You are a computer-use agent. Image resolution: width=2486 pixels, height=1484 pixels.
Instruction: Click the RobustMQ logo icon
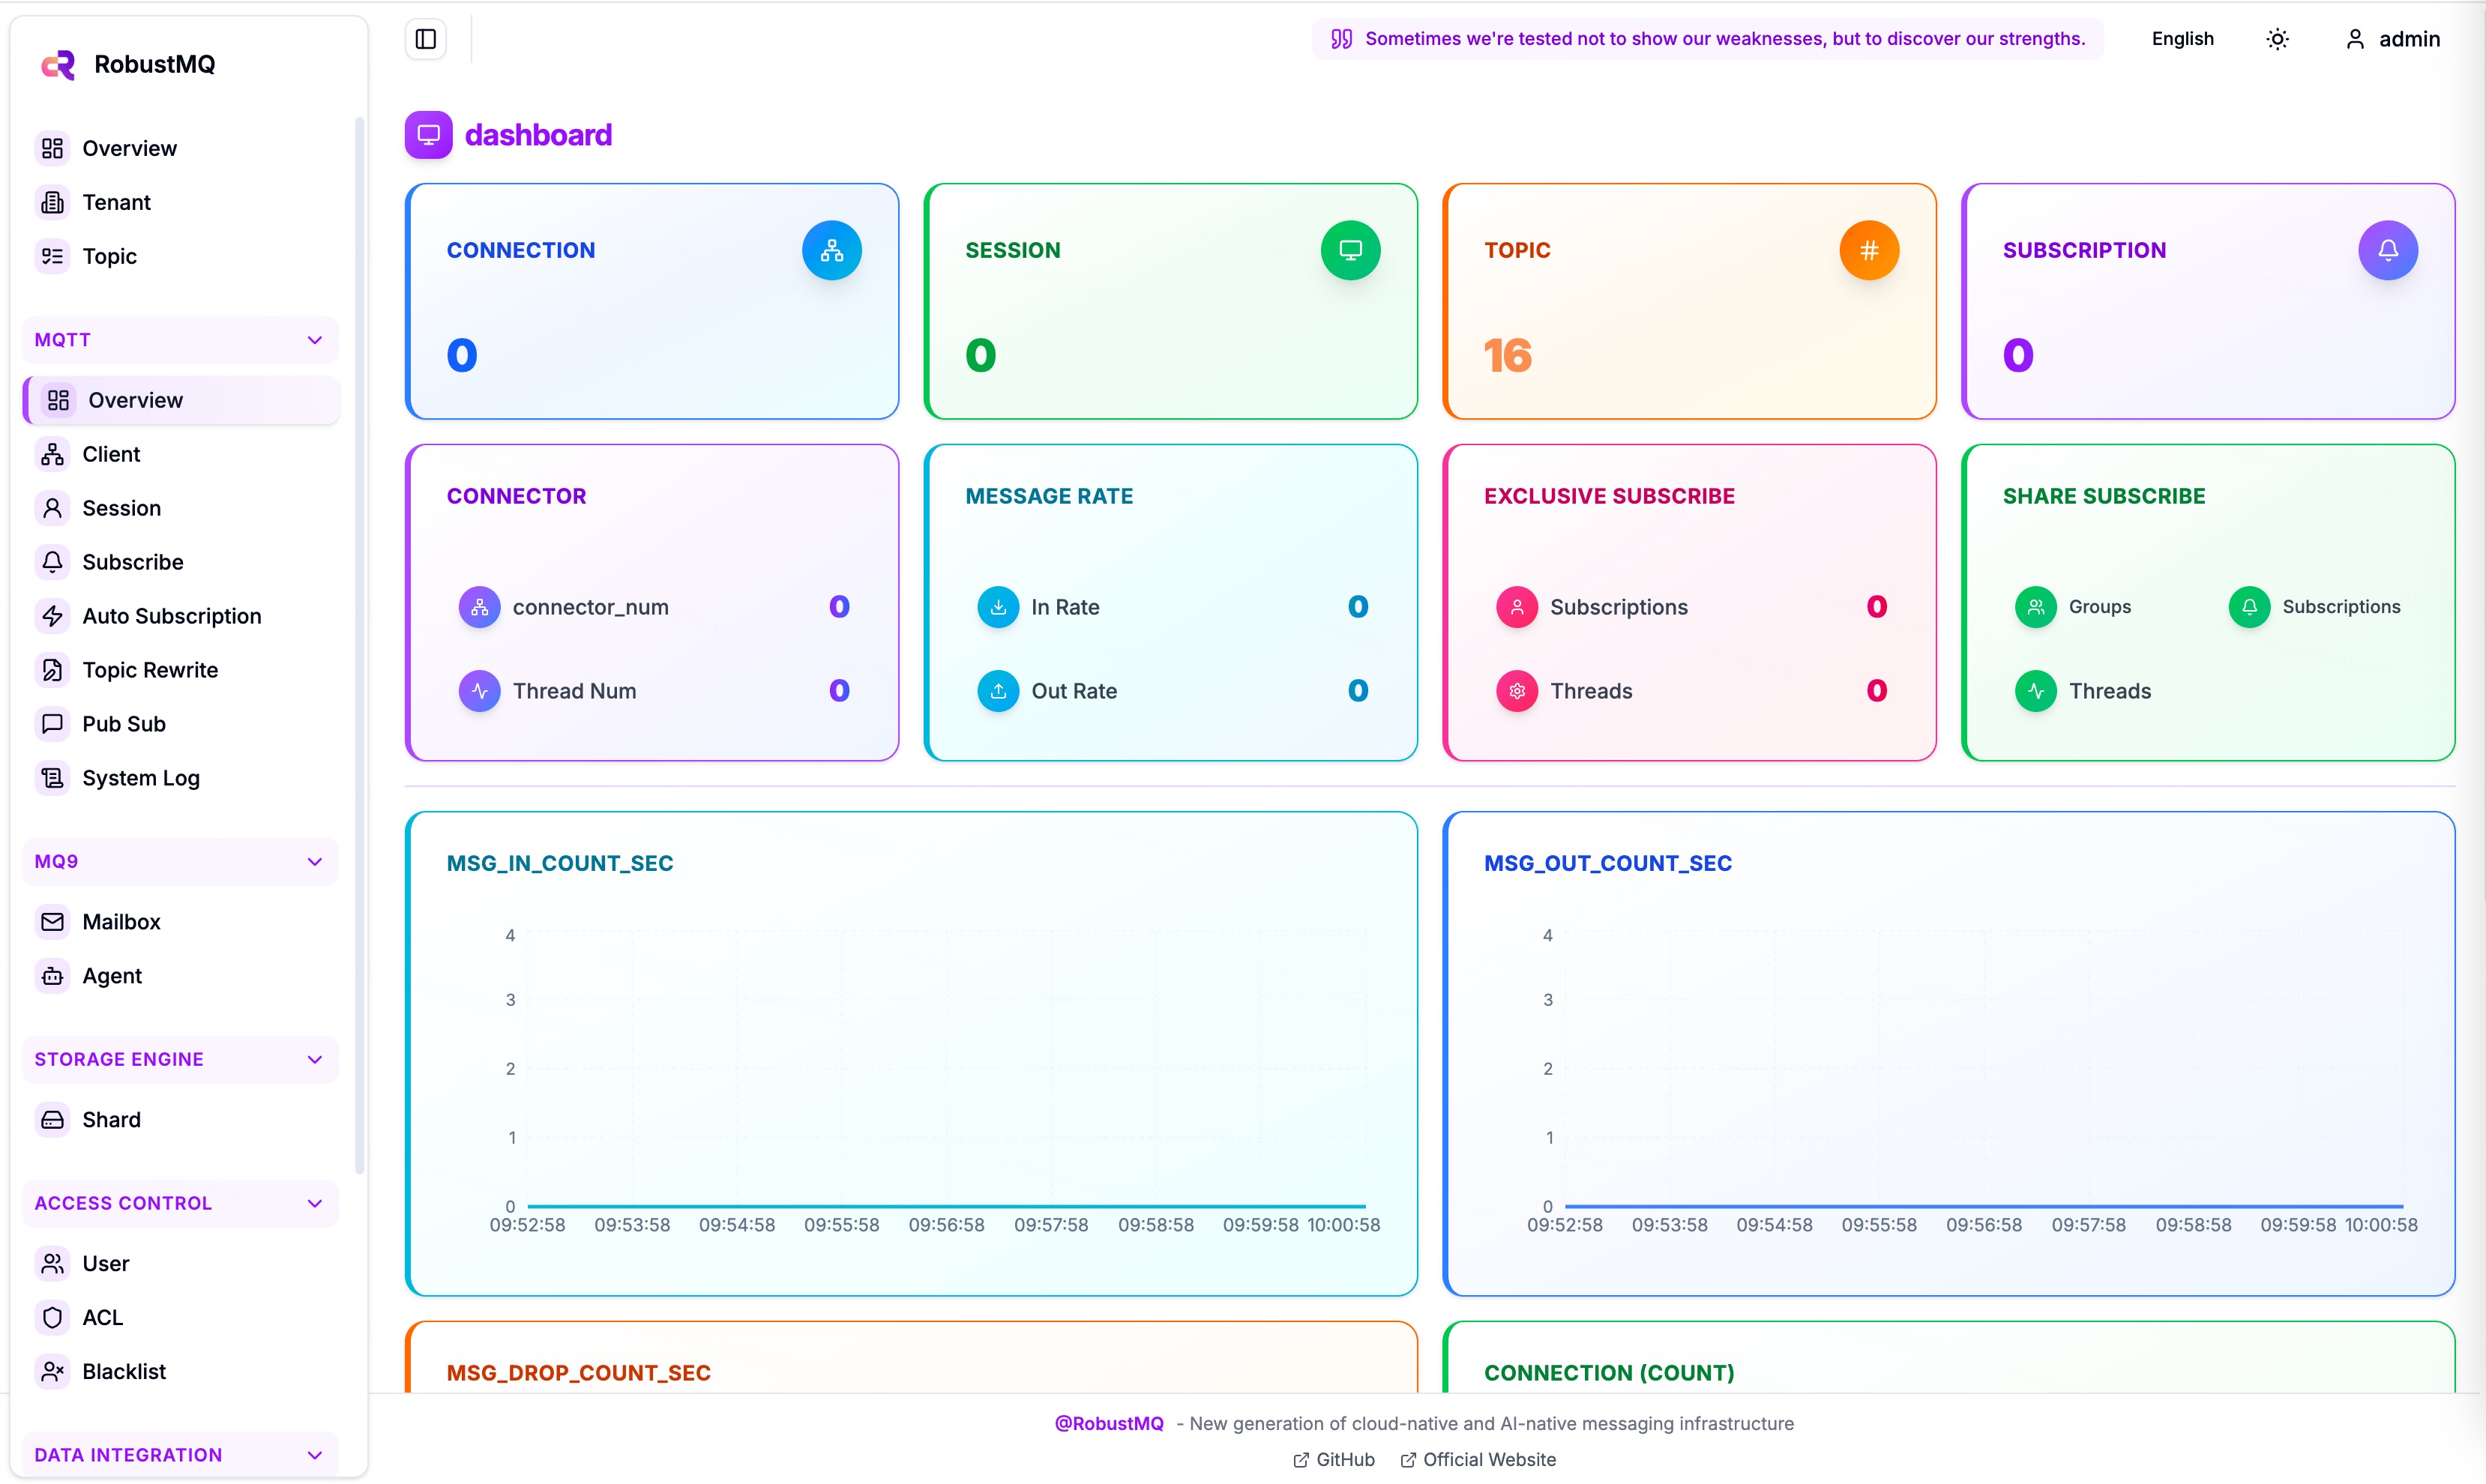58,65
